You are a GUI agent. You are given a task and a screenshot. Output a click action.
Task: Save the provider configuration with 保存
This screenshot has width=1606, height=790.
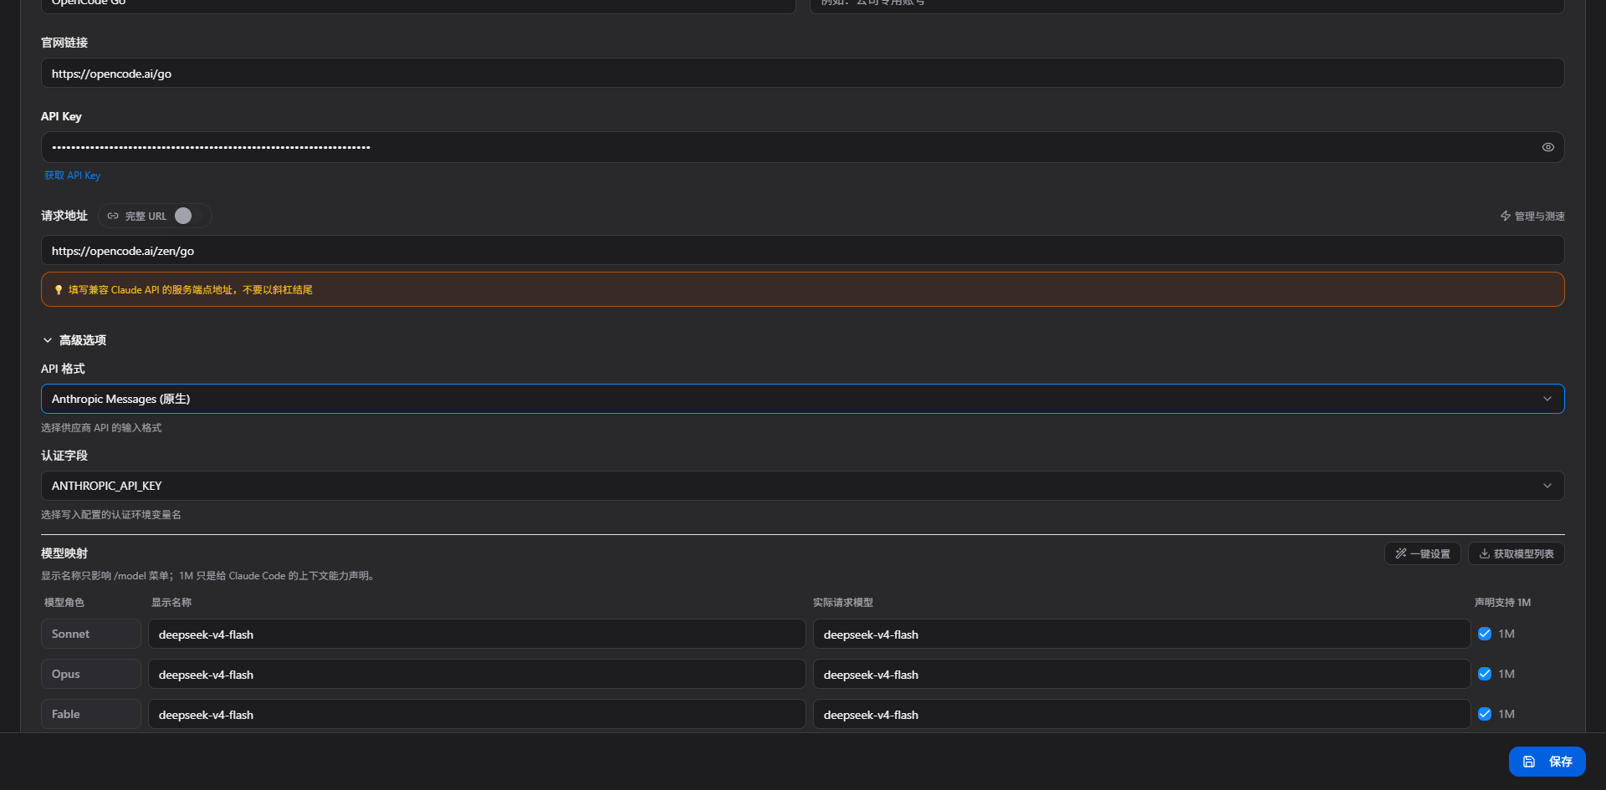[1547, 762]
